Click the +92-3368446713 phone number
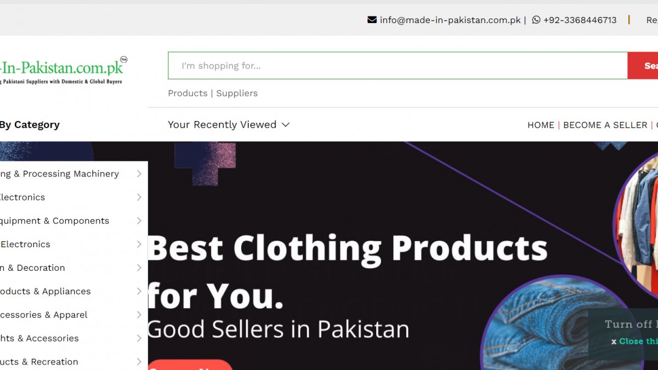The width and height of the screenshot is (658, 370). [x=580, y=20]
